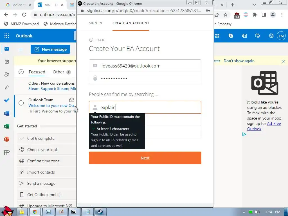Screen dimensions: 288x216
Task: Select all messages circle checkbox
Action: pos(21,72)
